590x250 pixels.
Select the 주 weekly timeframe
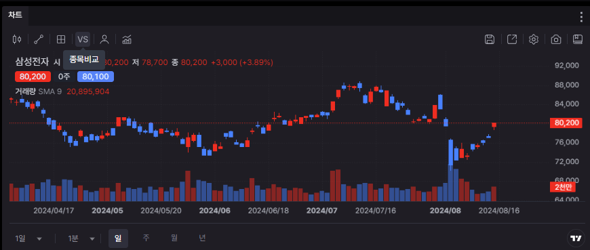pyautogui.click(x=146, y=238)
